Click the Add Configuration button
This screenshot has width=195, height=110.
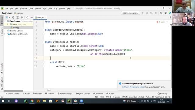130,13
